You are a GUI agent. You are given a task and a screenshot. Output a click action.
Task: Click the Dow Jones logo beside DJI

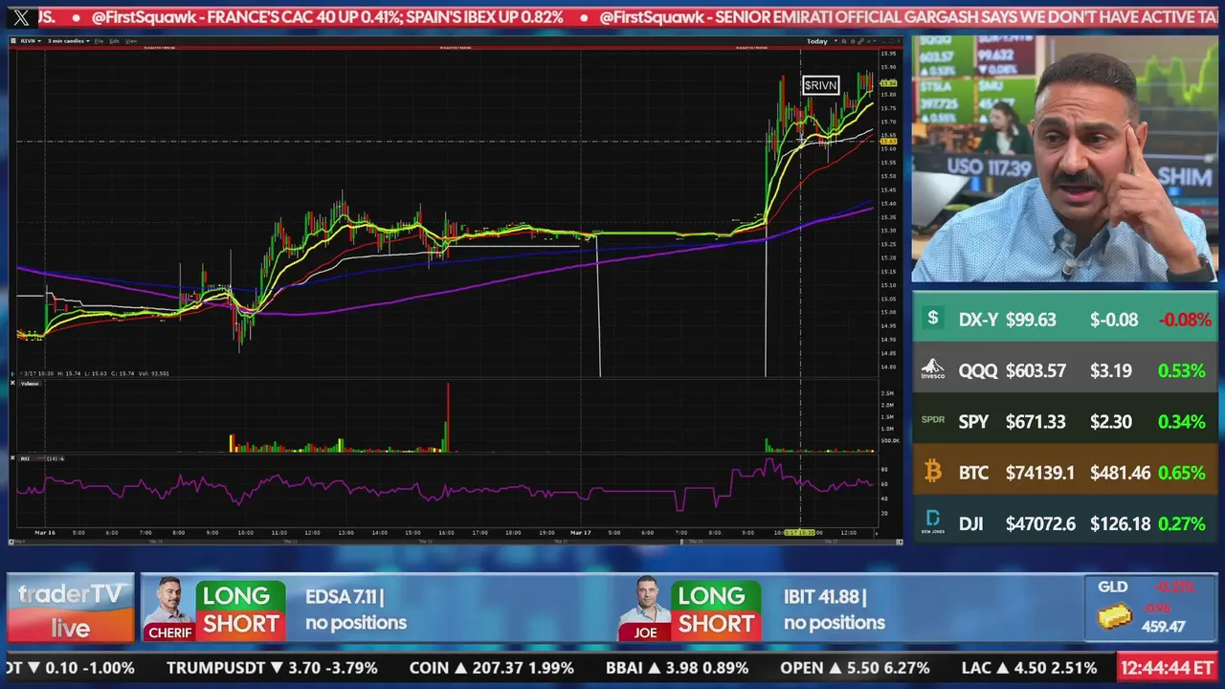[933, 522]
